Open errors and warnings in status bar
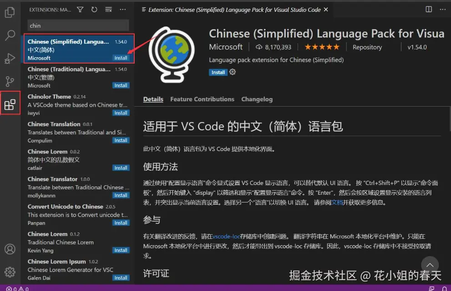Image resolution: width=451 pixels, height=291 pixels. click(17, 288)
